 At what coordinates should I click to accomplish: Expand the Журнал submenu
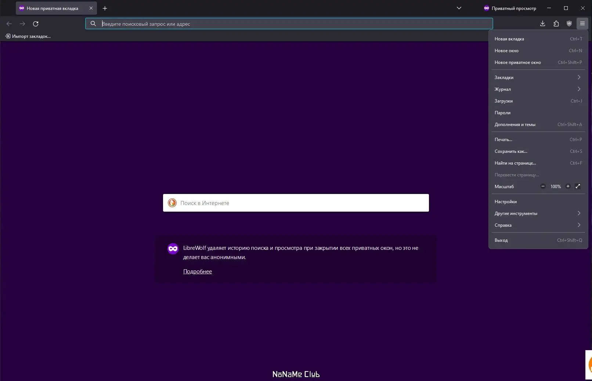point(538,89)
